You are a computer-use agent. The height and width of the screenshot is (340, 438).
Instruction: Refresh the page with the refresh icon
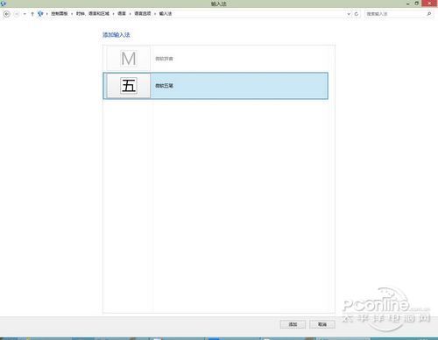click(x=357, y=14)
